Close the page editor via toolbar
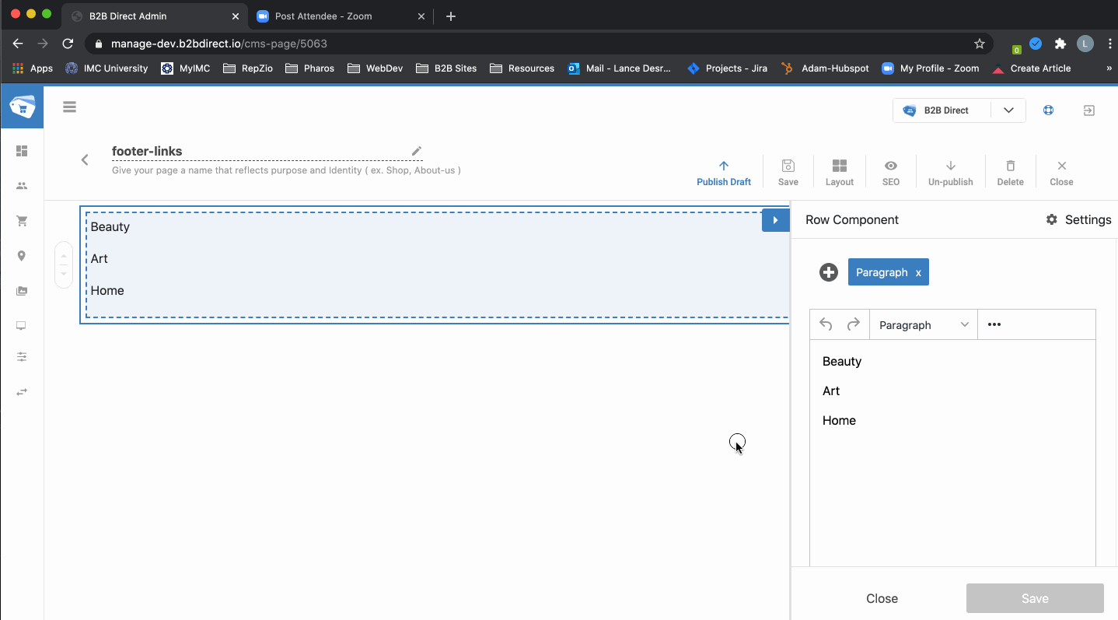This screenshot has width=1118, height=620. [1061, 173]
